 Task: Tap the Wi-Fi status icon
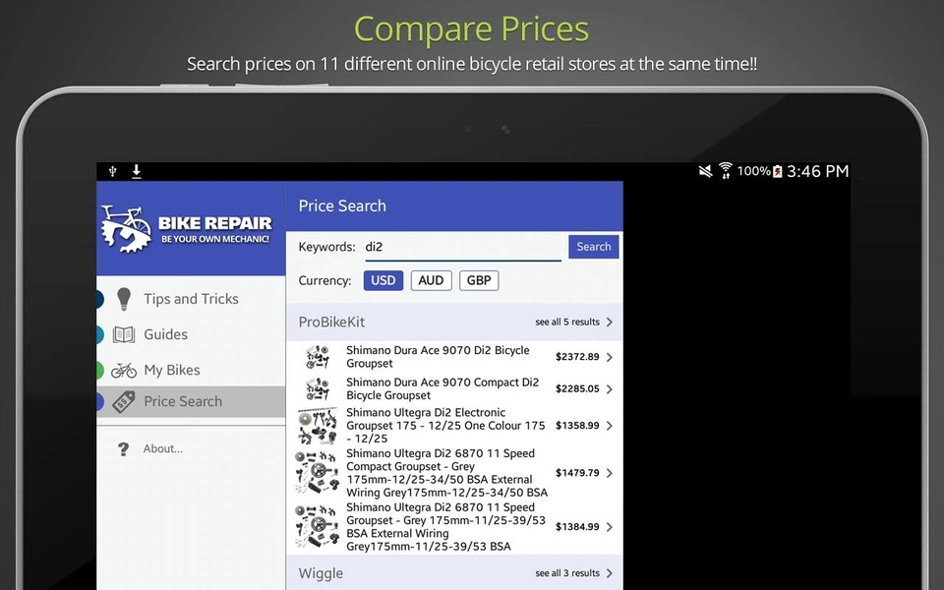pos(726,171)
